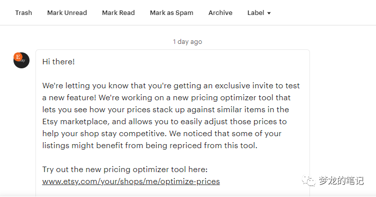Screen dimensions: 376x197
Task: Open the sender's dark circular avatar
Action: (21, 60)
